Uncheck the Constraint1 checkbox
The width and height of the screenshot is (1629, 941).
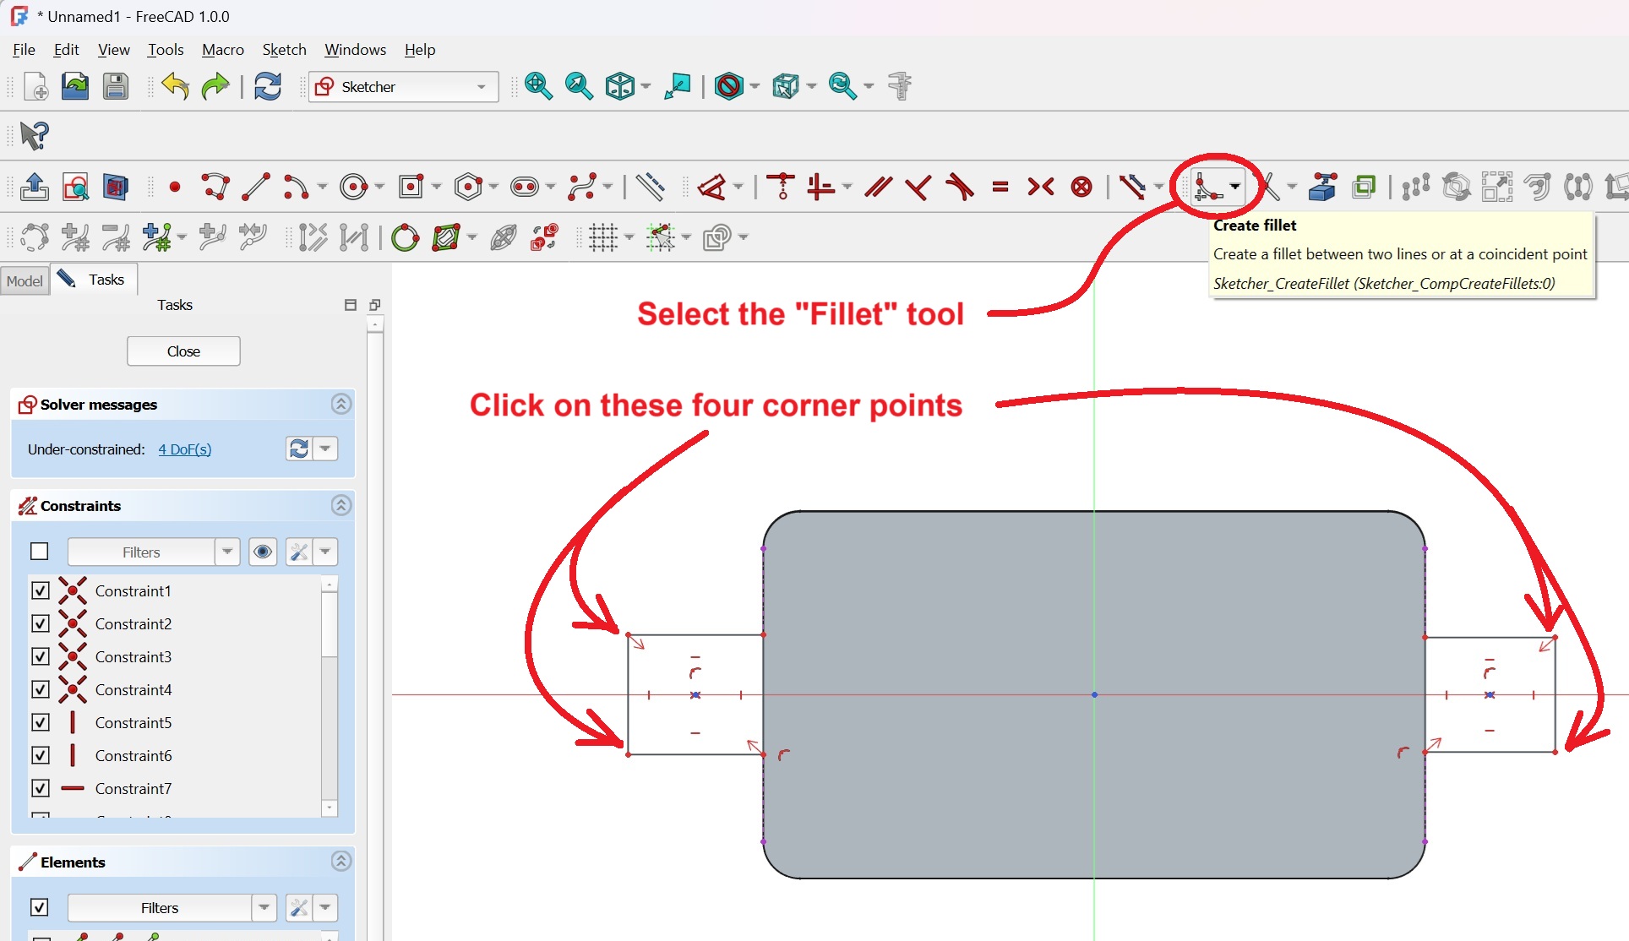click(40, 590)
